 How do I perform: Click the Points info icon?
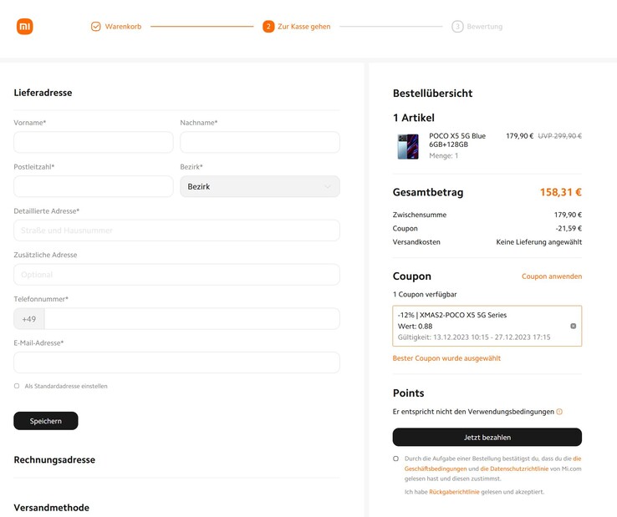(559, 412)
